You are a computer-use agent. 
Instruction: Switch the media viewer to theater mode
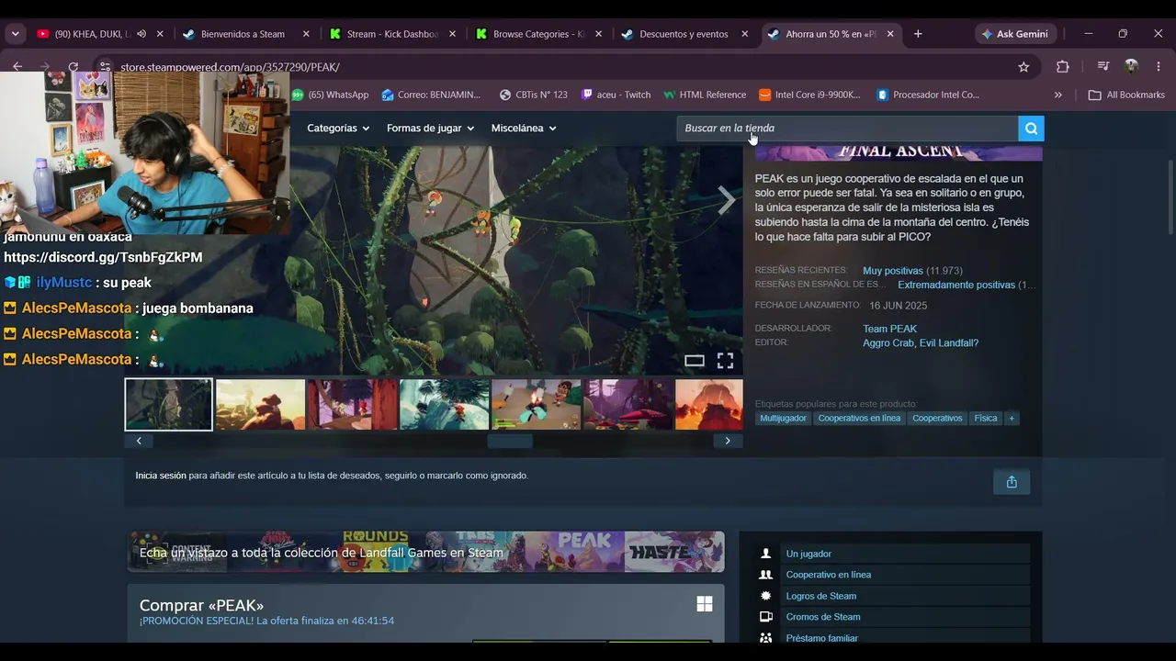[x=695, y=361]
